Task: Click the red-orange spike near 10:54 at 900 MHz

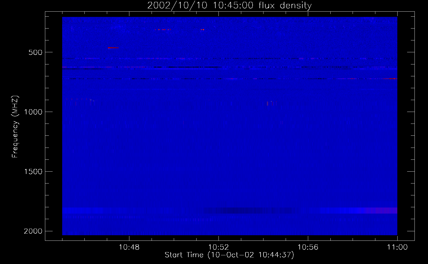Action: tap(267, 103)
